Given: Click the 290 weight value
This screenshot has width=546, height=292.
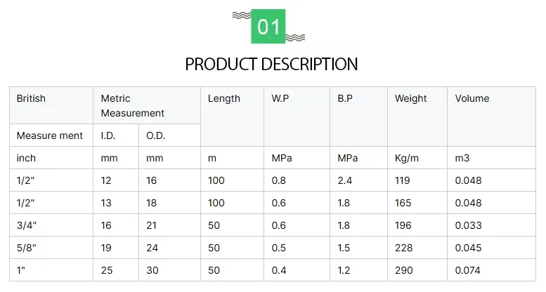Looking at the screenshot, I should [x=404, y=270].
